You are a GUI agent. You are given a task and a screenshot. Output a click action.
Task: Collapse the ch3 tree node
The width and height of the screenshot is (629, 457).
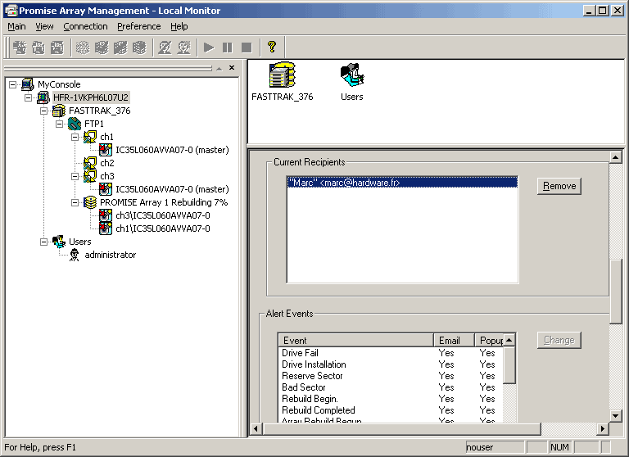75,177
